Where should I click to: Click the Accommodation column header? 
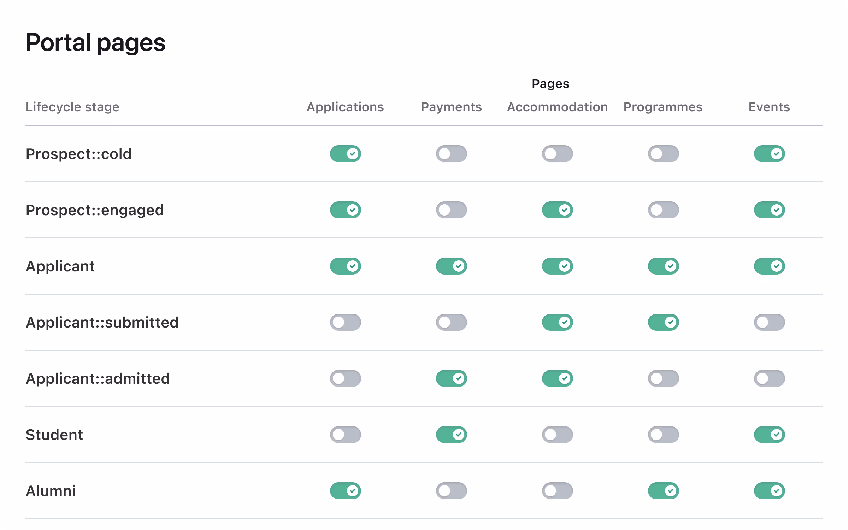(x=557, y=107)
